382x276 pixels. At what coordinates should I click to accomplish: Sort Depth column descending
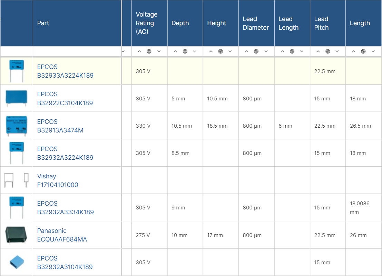pyautogui.click(x=194, y=51)
